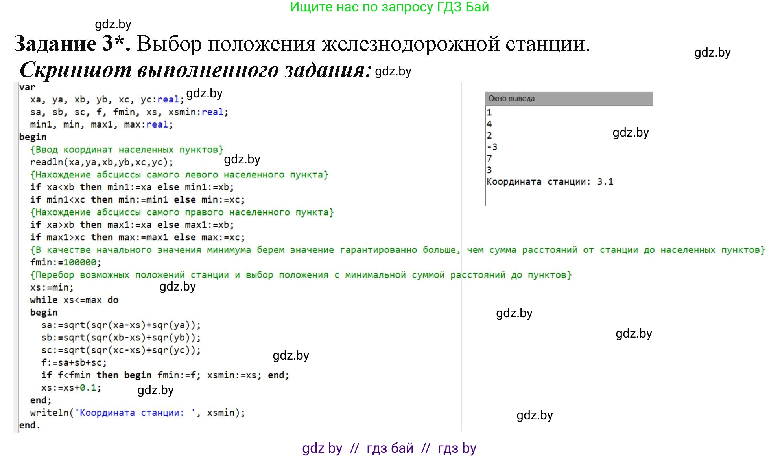Select the readln(xa,ya,xb,yb,xc,yc) statement
780x457 pixels.
[101, 162]
